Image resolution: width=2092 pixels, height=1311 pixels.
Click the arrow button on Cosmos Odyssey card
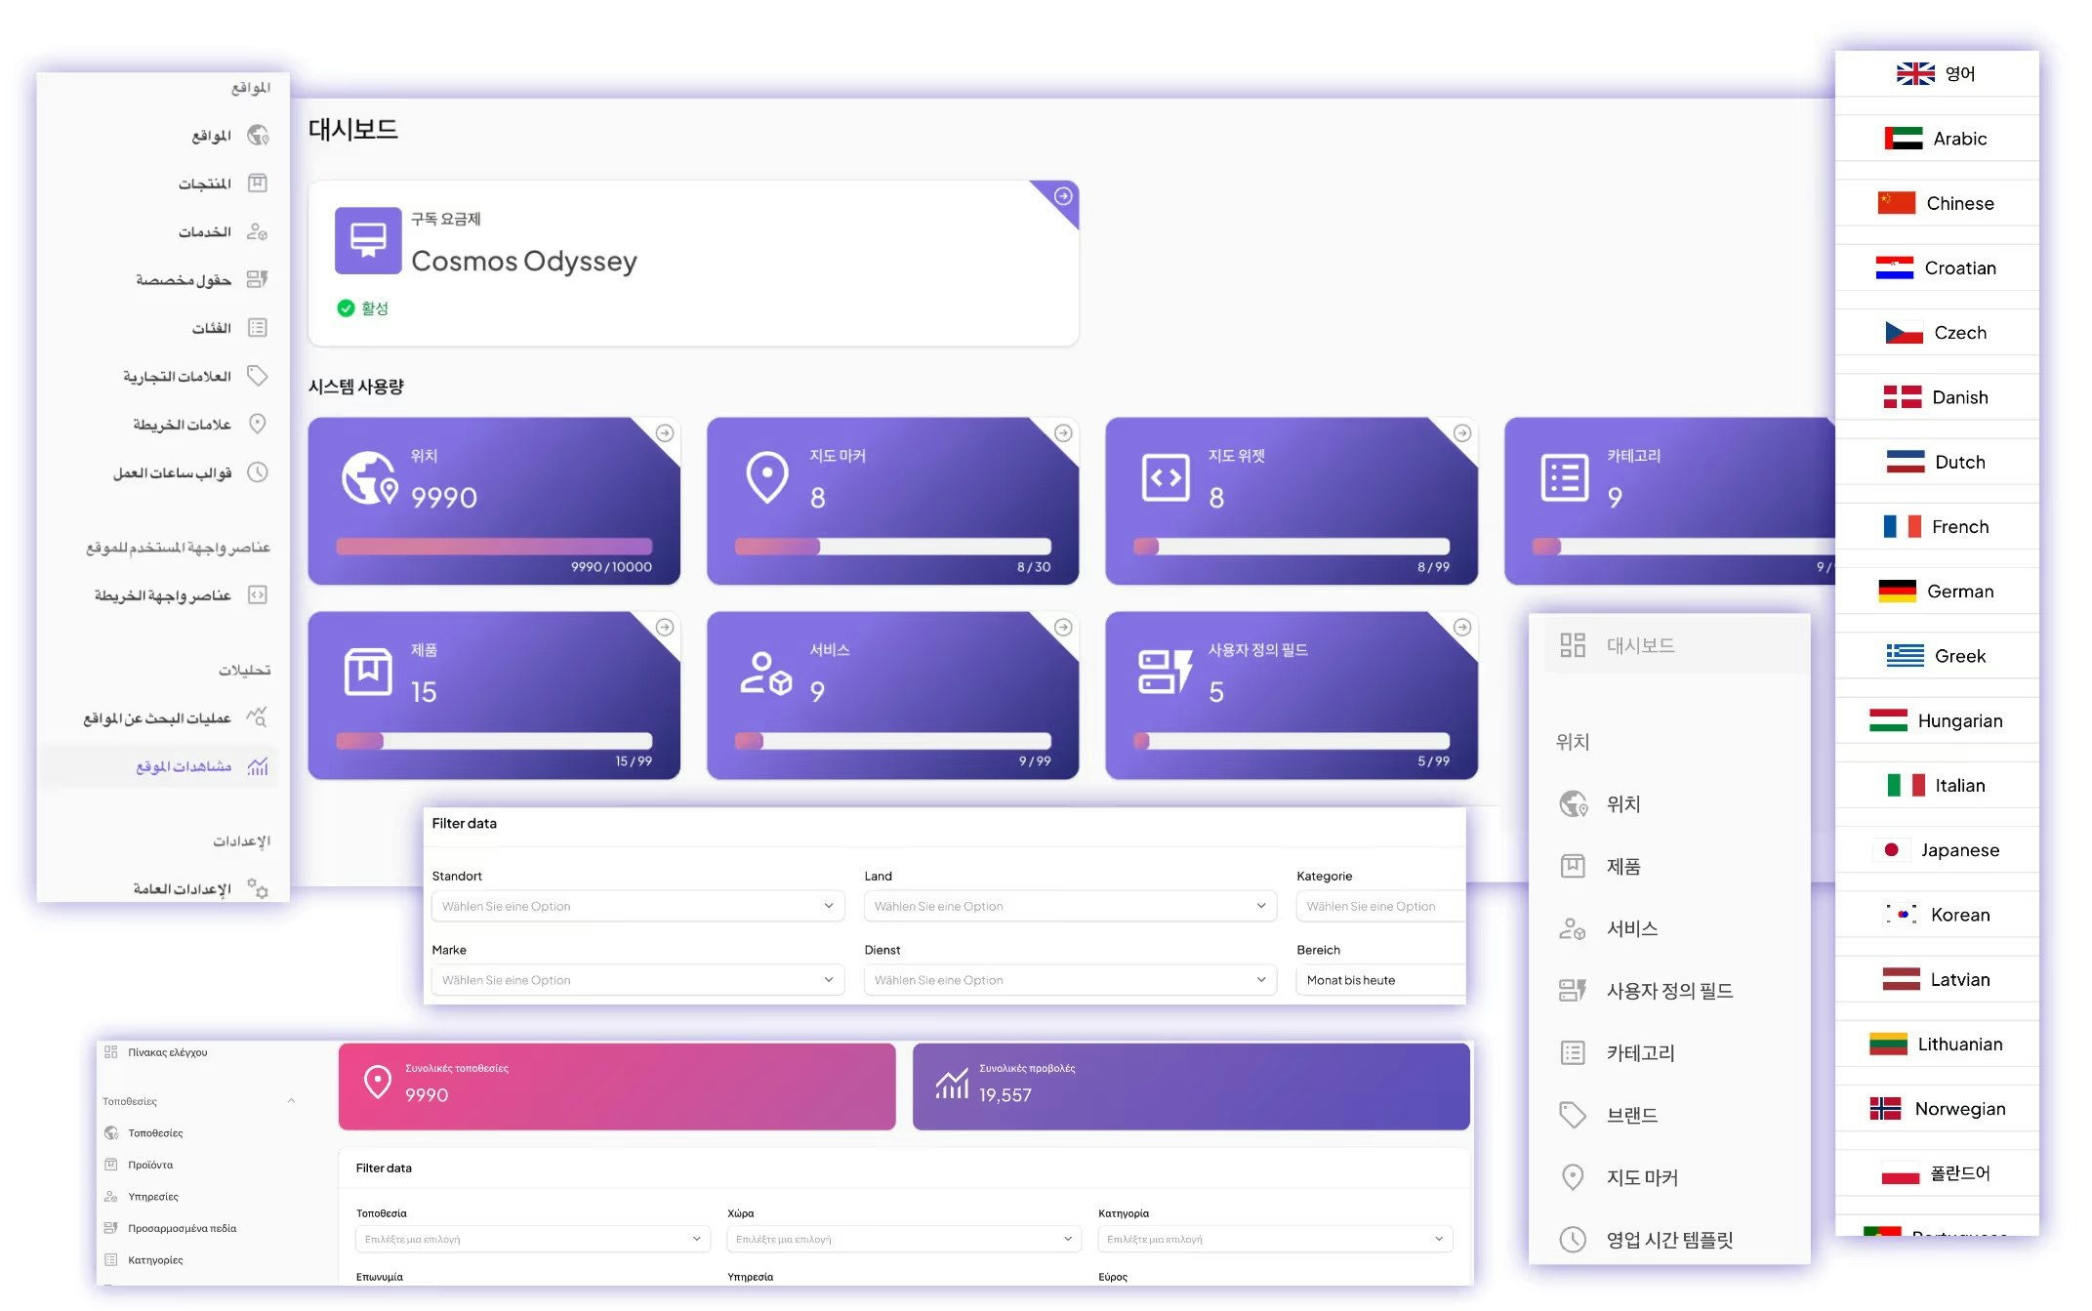pos(1061,195)
